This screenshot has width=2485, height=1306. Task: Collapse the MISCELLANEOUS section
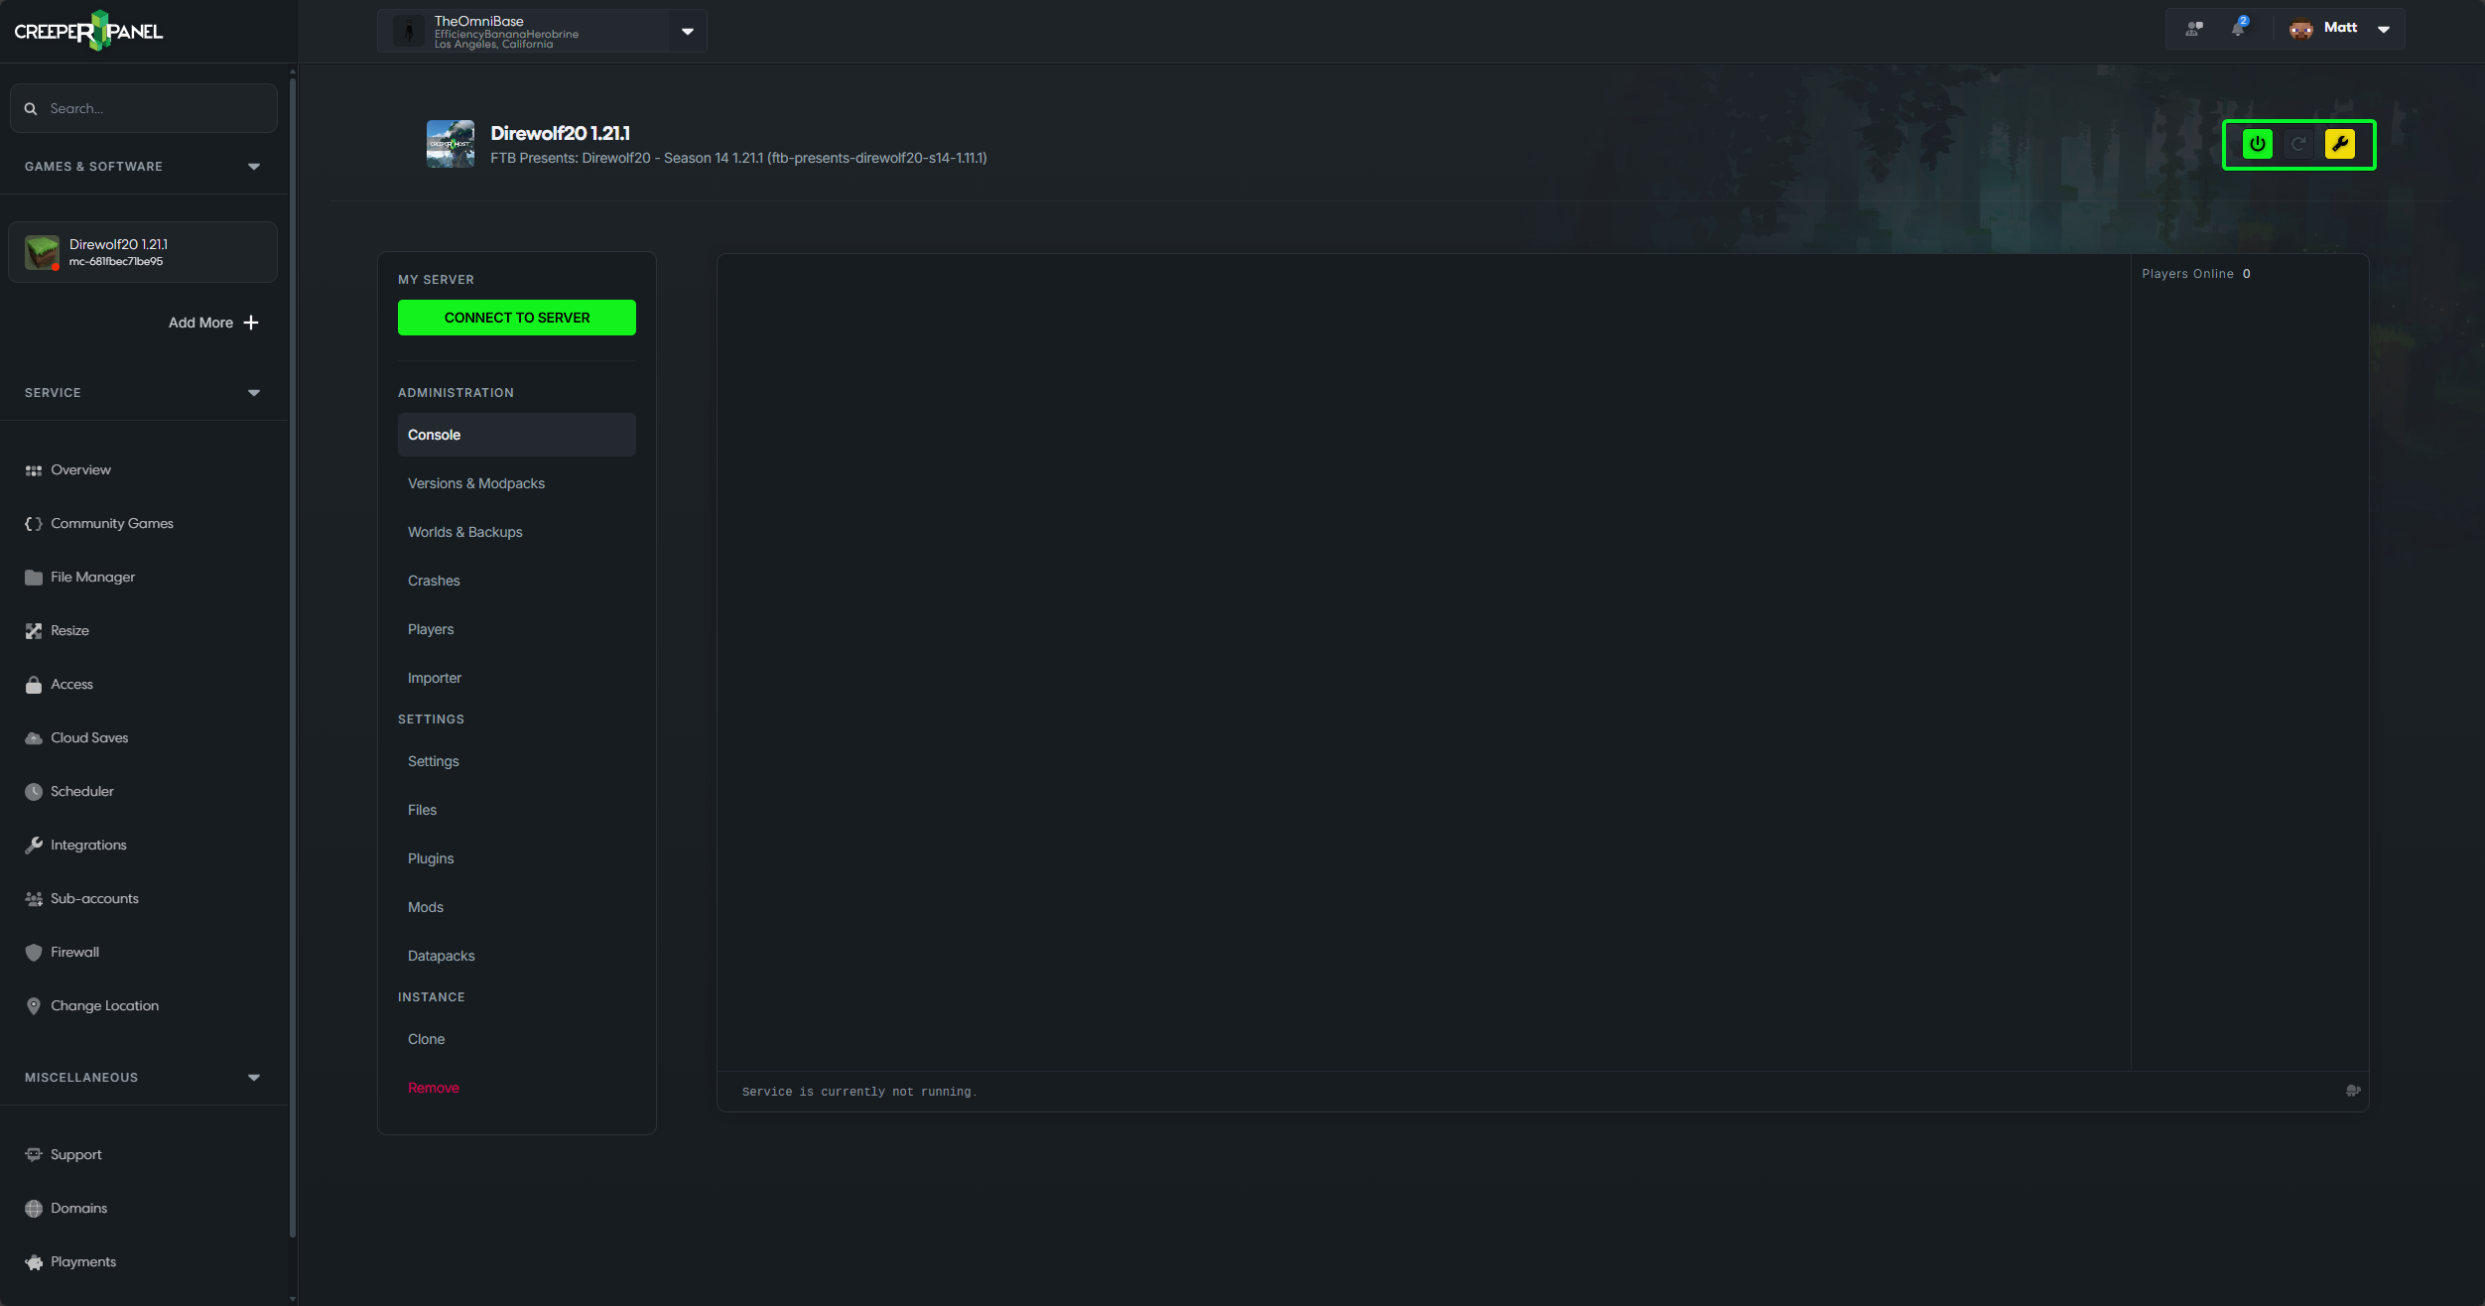click(x=253, y=1077)
